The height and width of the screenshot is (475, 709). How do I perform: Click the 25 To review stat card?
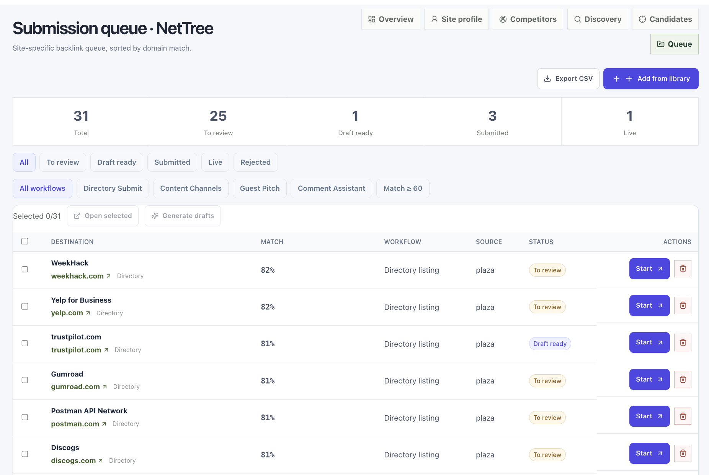pos(218,121)
